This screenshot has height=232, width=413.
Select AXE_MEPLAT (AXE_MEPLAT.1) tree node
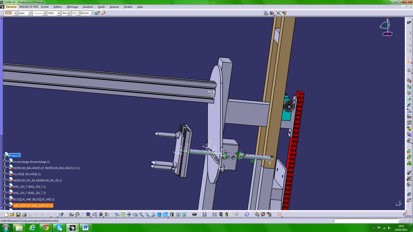coord(33,206)
